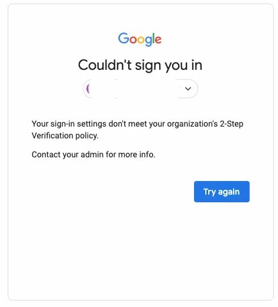Click the blue lowercase "g" in logo
The image size is (278, 307).
tap(149, 41)
